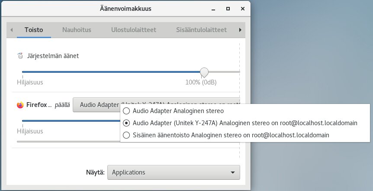Viewport: 373px width, 191px height.
Task: Open the Näytä Applications dropdown
Action: [x=174, y=172]
